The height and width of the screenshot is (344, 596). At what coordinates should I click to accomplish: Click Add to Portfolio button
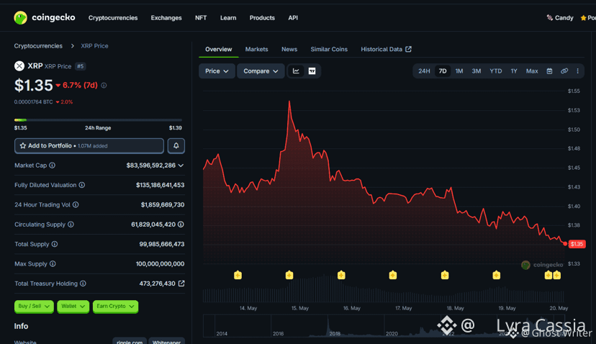[89, 145]
